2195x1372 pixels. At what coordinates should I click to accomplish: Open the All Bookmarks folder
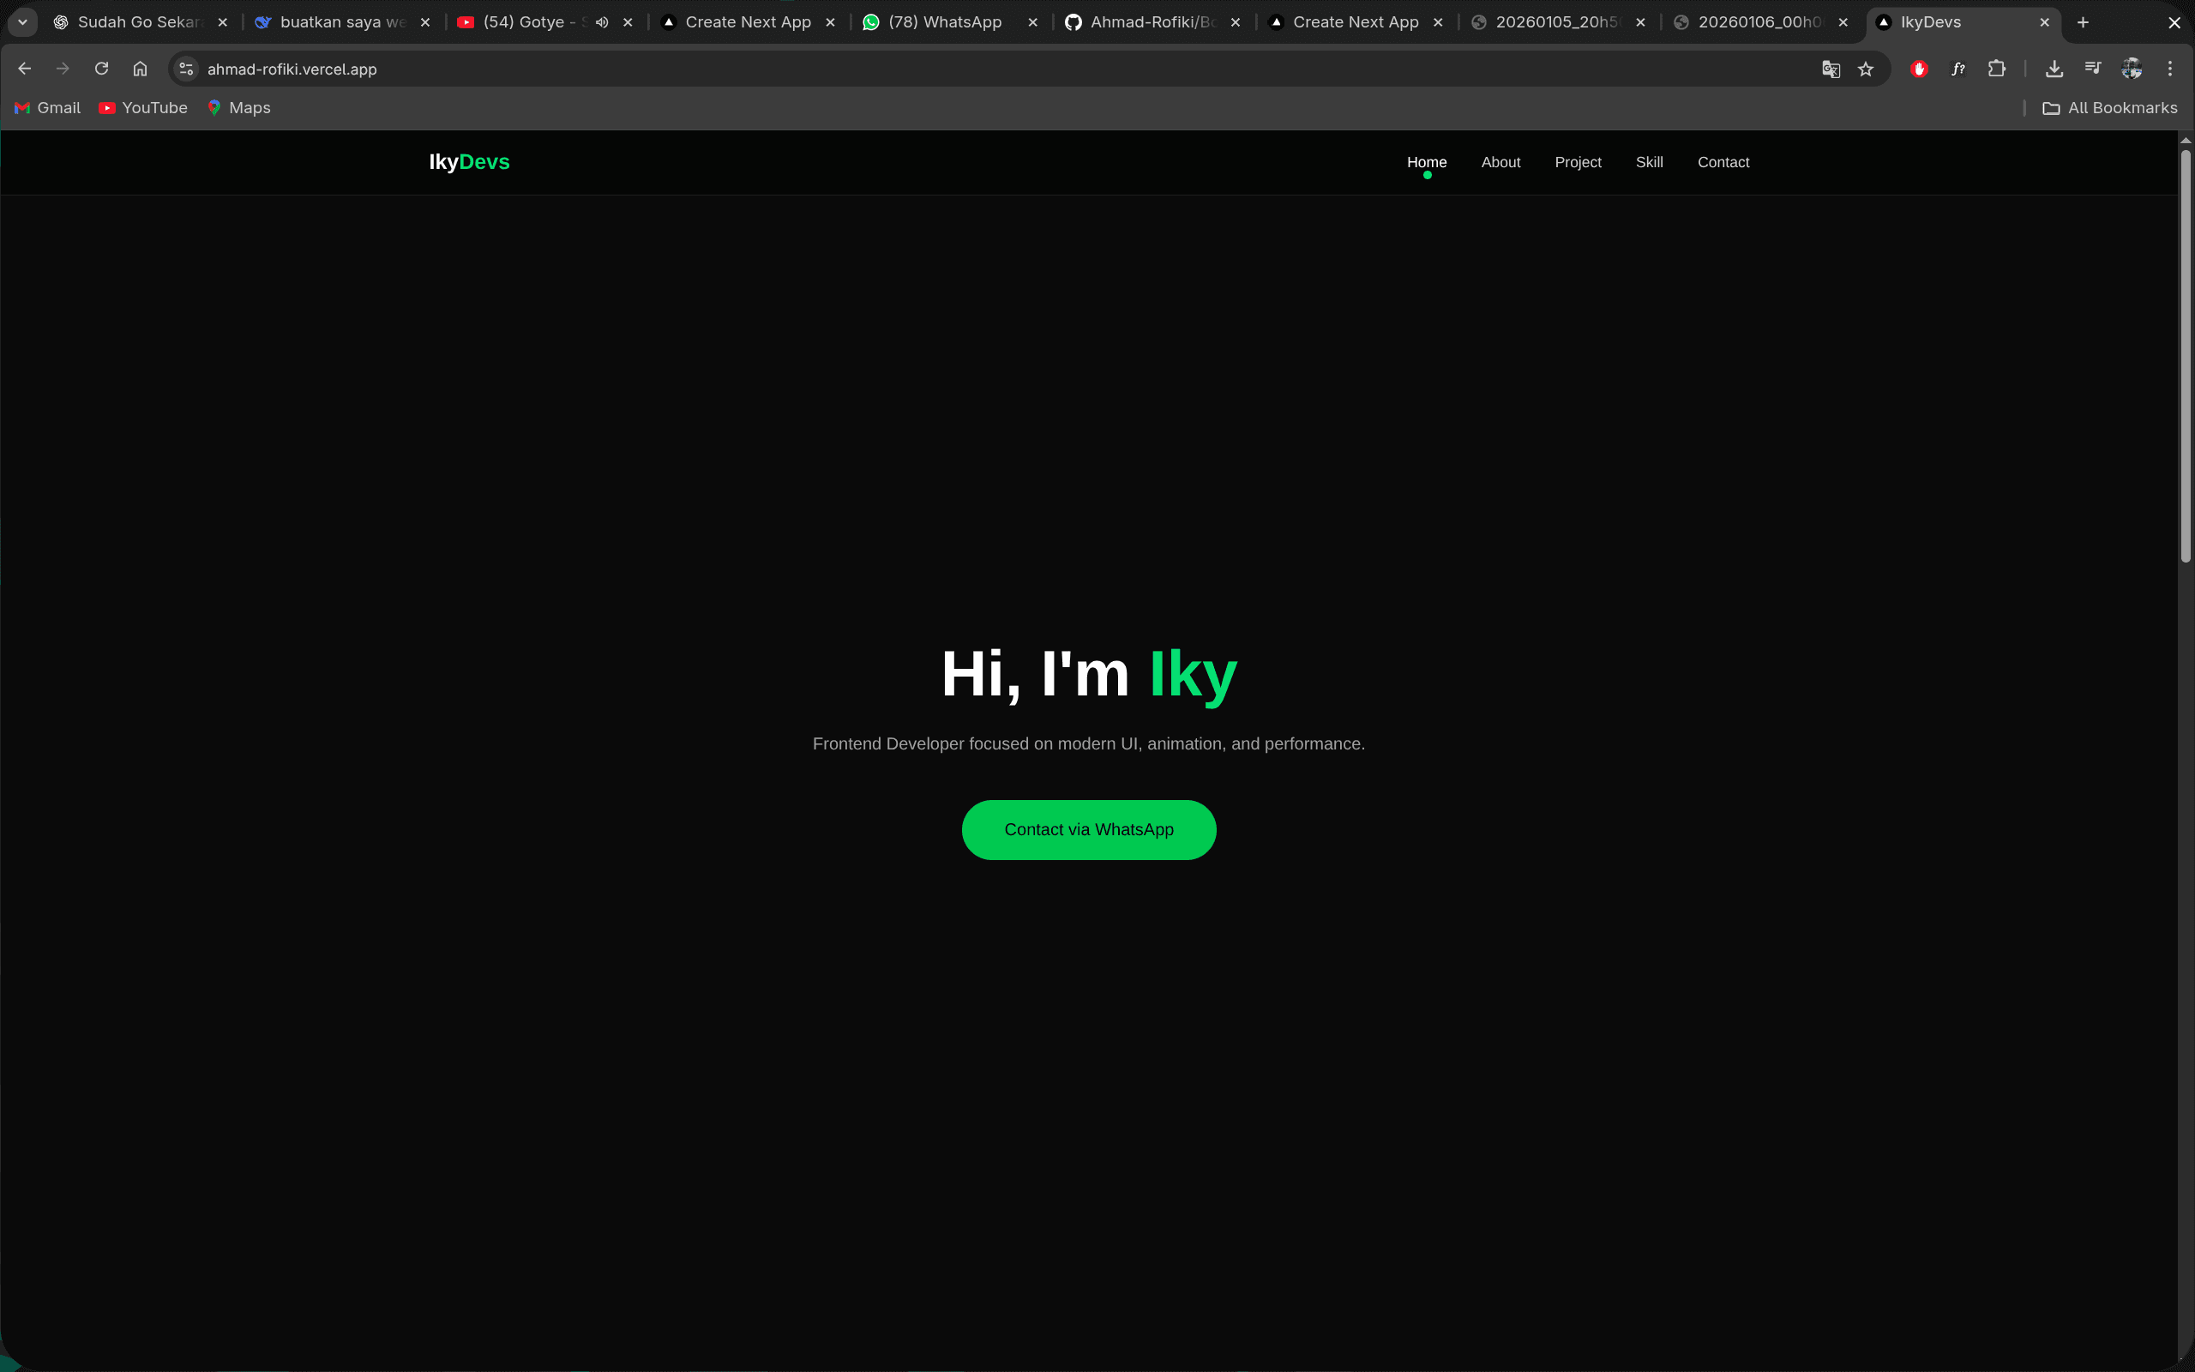click(x=2109, y=108)
